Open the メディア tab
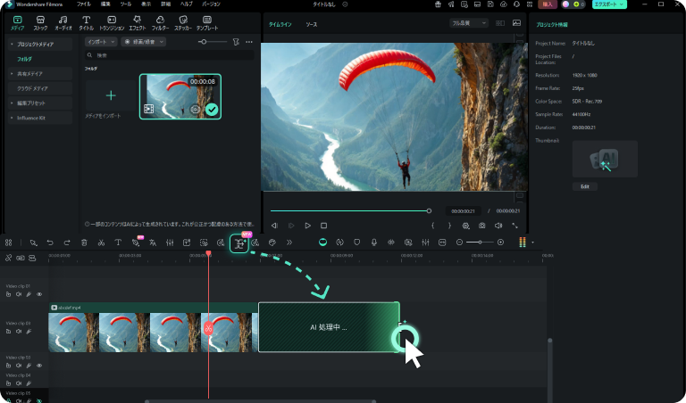Screen dimensions: 686x403 18,22
